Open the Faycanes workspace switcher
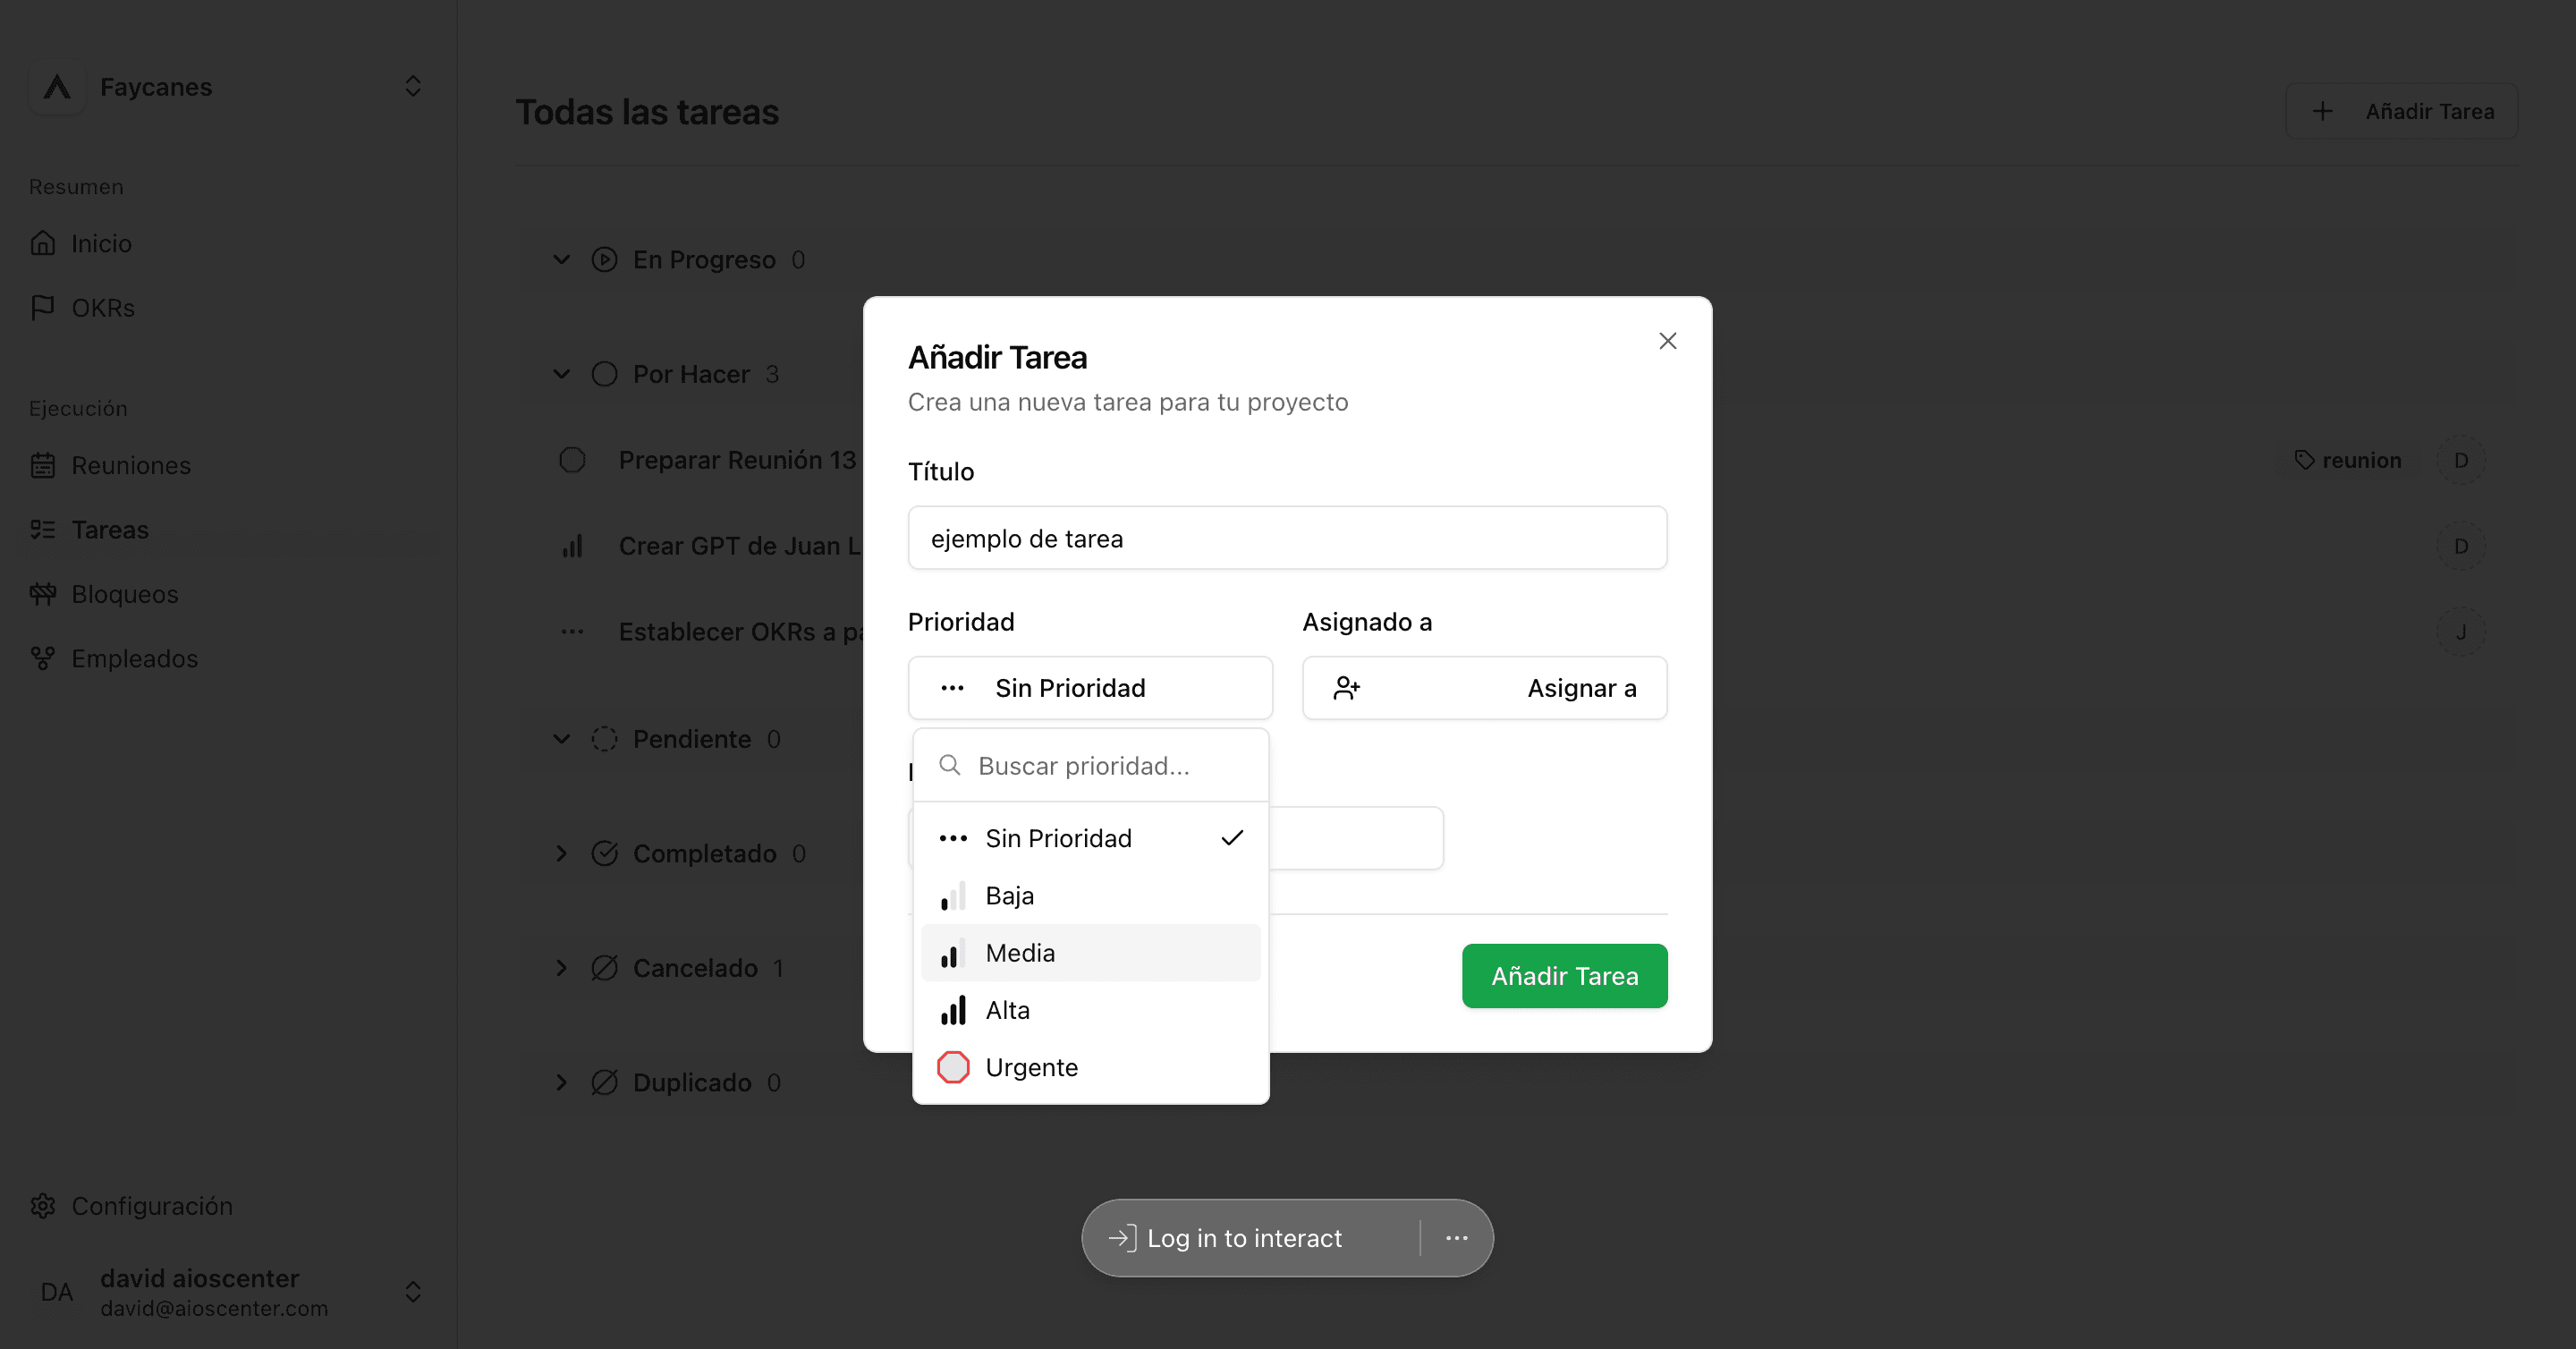Image resolution: width=2576 pixels, height=1349 pixels. 228,87
